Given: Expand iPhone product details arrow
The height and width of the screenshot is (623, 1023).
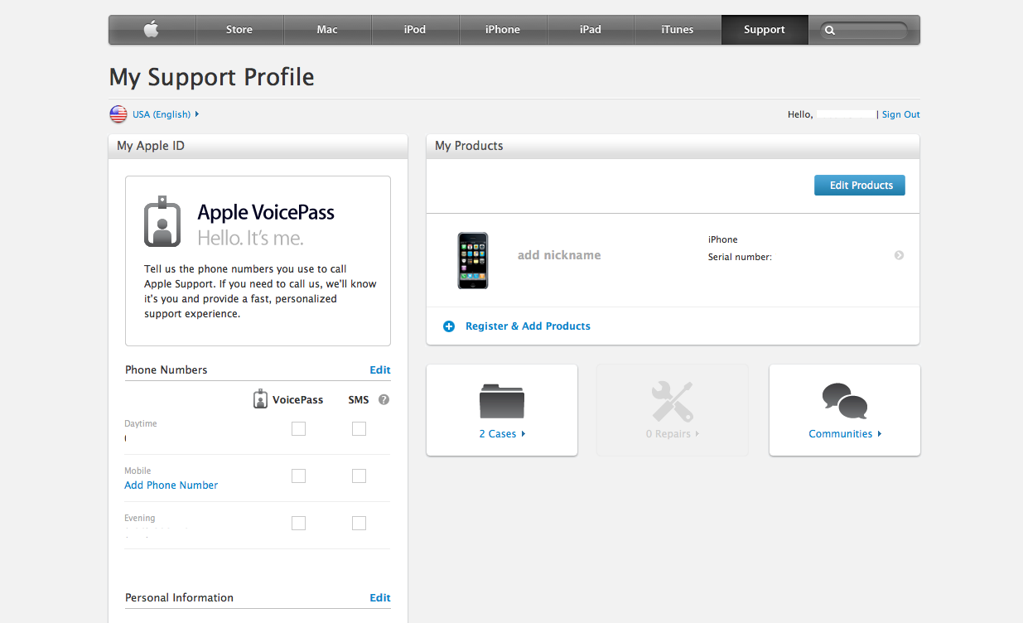Looking at the screenshot, I should (x=899, y=255).
